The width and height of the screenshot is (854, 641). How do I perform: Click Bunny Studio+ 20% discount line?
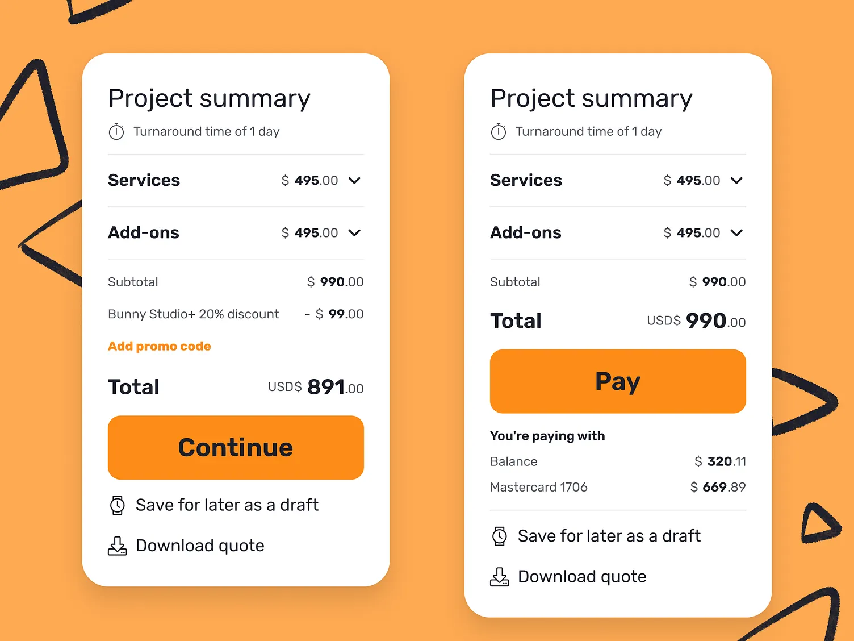tap(194, 314)
